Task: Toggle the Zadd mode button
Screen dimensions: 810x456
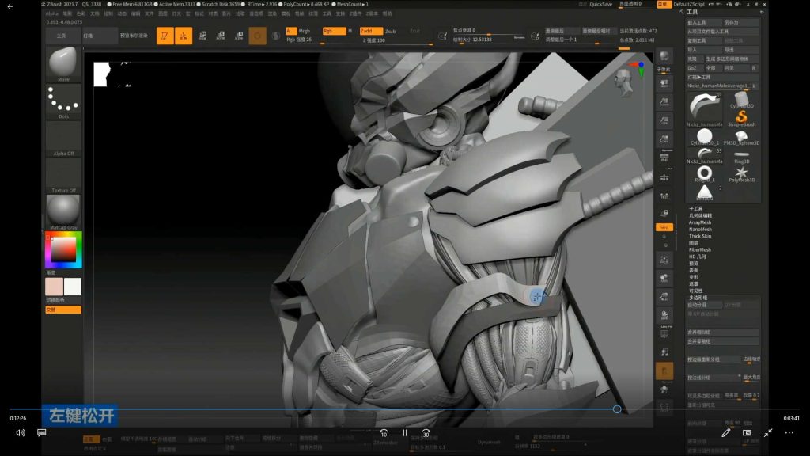Action: click(x=372, y=31)
